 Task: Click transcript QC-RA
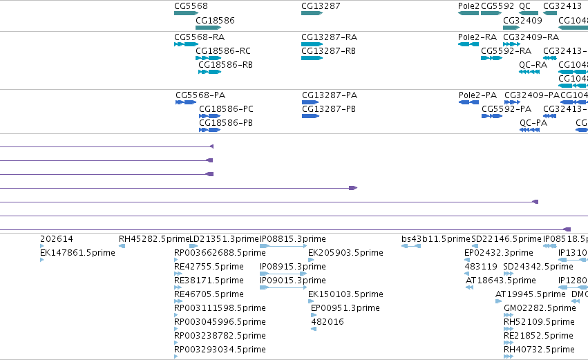pos(533,65)
